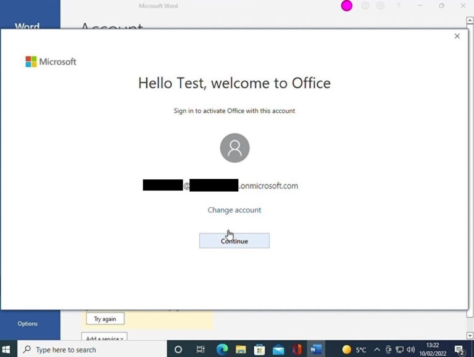The image size is (474, 357).
Task: Open the notification center icon
Action: [x=459, y=350]
